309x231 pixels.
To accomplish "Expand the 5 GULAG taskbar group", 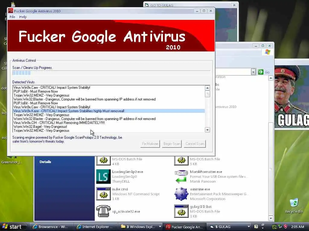I will 249,227.
